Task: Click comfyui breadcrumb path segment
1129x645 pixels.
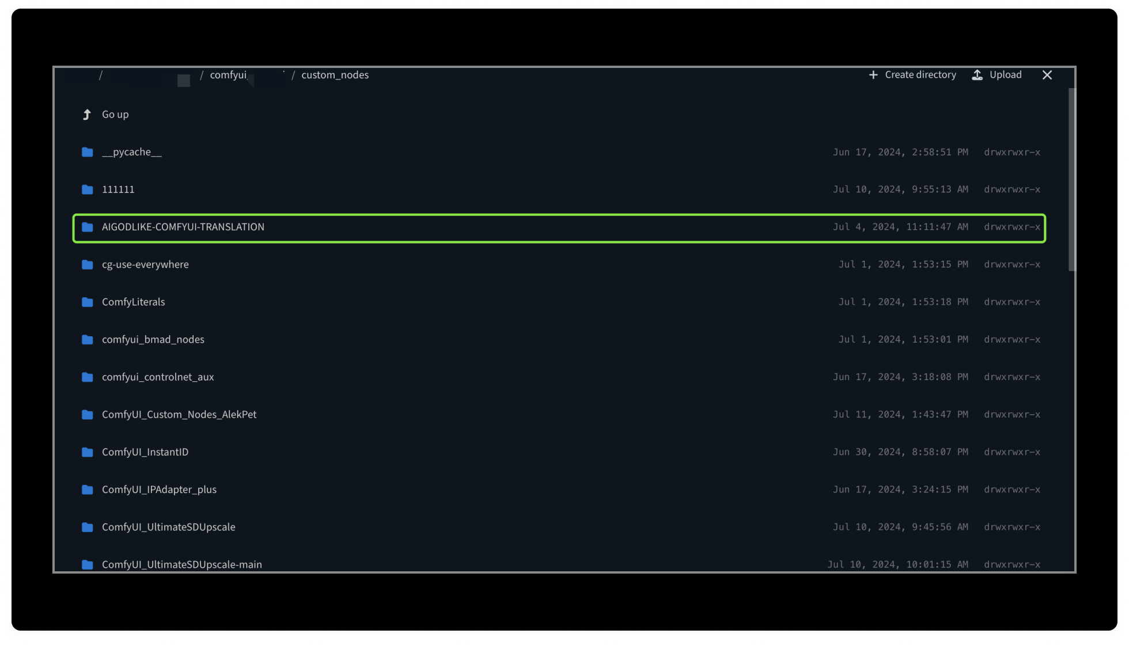Action: tap(229, 75)
